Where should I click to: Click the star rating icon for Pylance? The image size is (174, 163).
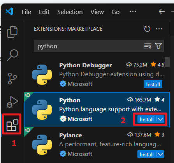157,135
